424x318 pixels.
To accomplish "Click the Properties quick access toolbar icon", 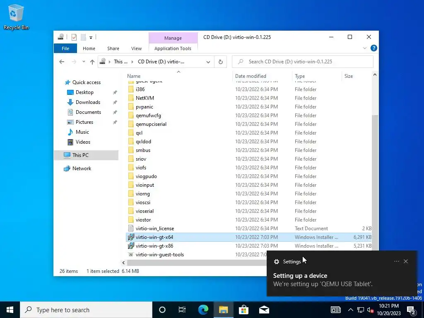I will coord(74,37).
